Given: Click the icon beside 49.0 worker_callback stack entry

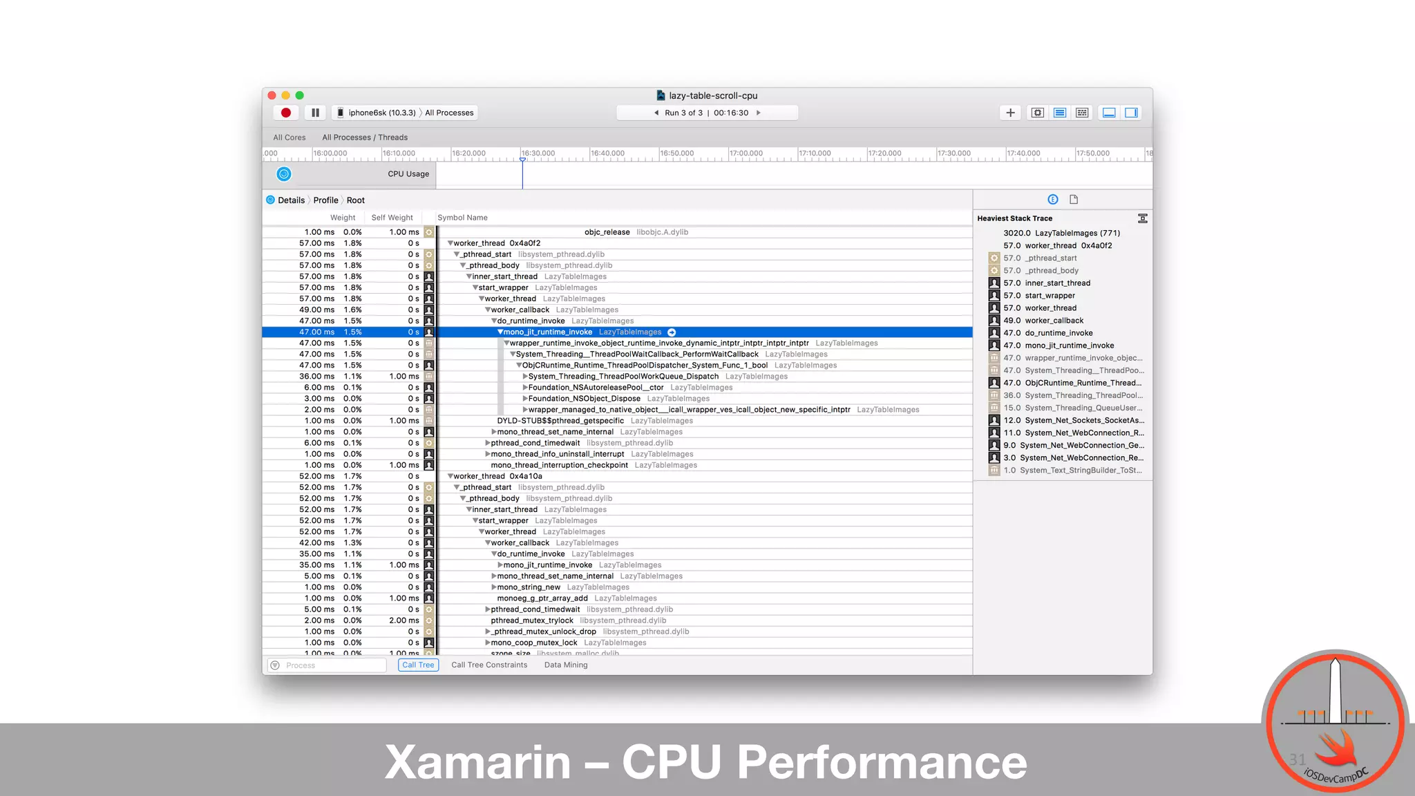Looking at the screenshot, I should click(x=994, y=321).
